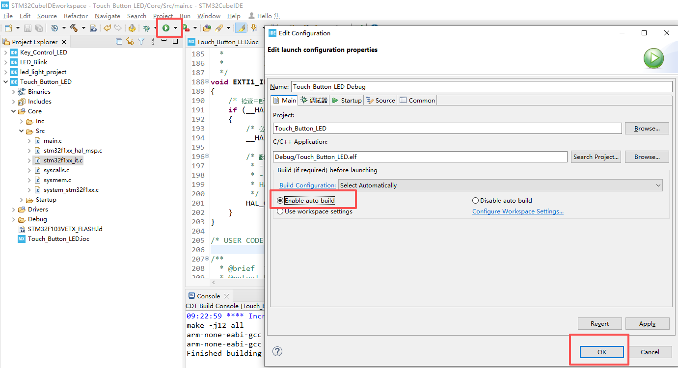678x368 pixels.
Task: Select syscalls.c in Project Explorer
Action: point(56,170)
